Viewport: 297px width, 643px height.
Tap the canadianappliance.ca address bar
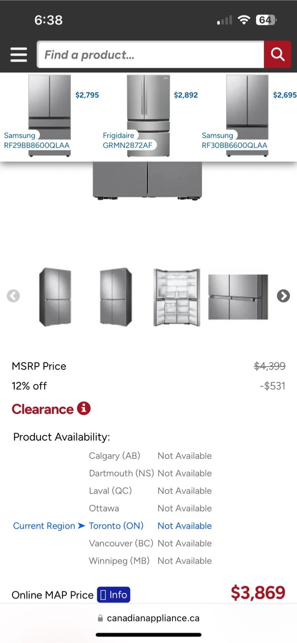148,618
